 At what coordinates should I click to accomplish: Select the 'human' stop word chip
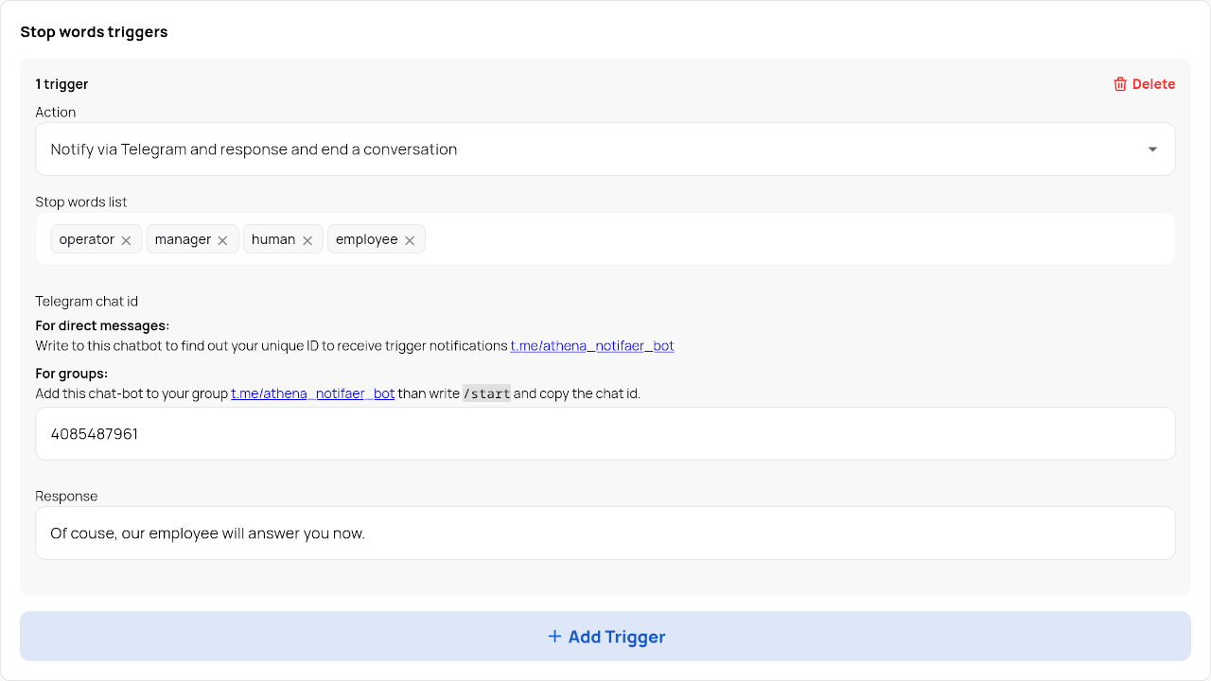pyautogui.click(x=273, y=240)
